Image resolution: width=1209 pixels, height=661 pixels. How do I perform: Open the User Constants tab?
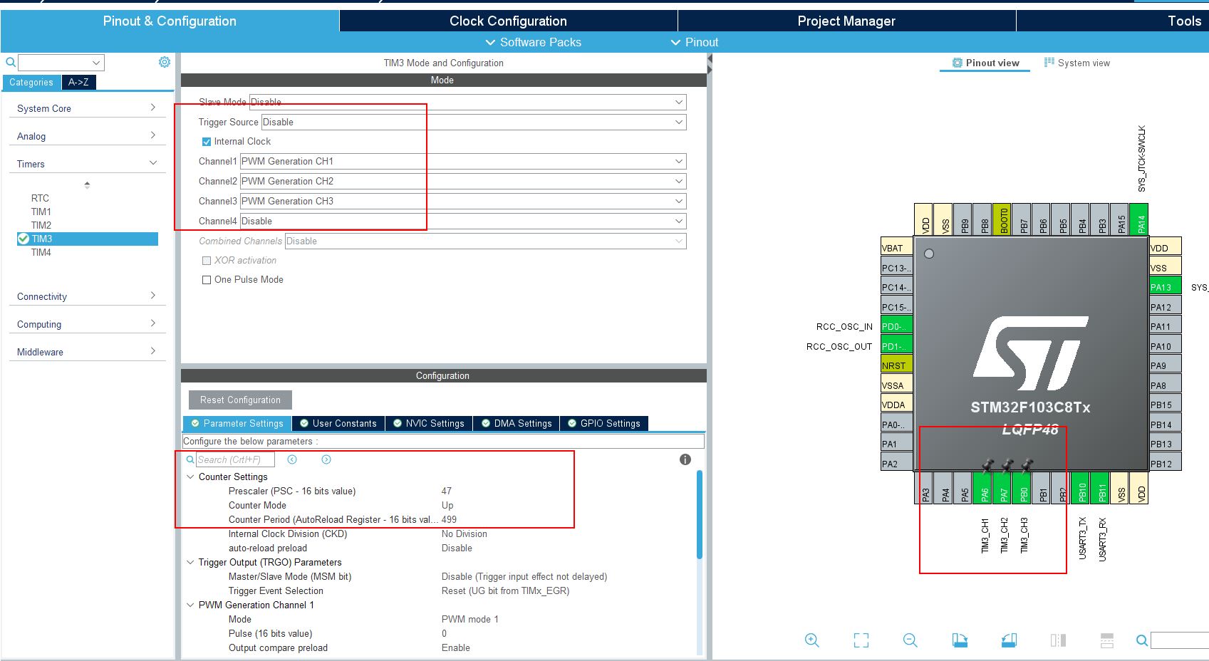point(338,423)
